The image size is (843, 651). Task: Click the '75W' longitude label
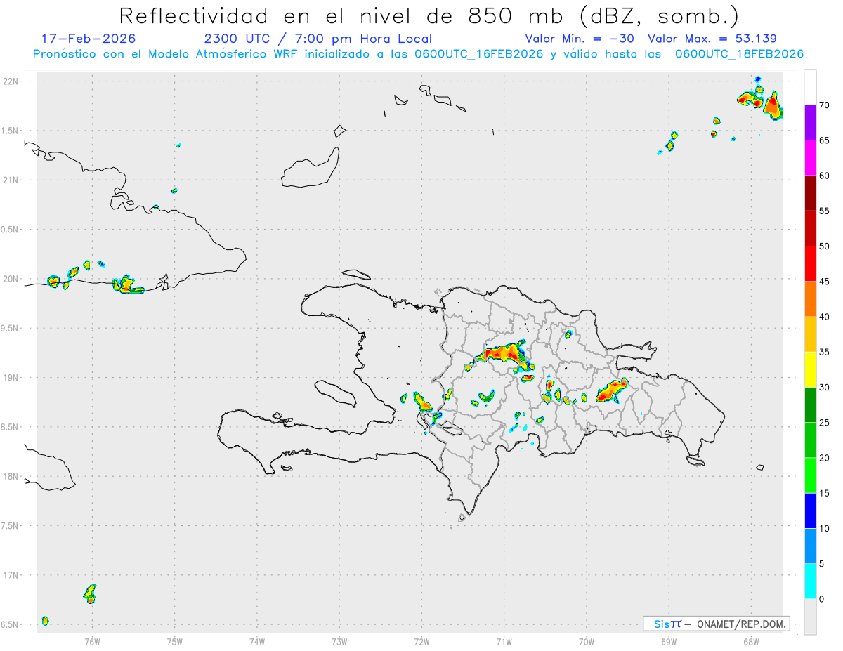[x=175, y=643]
